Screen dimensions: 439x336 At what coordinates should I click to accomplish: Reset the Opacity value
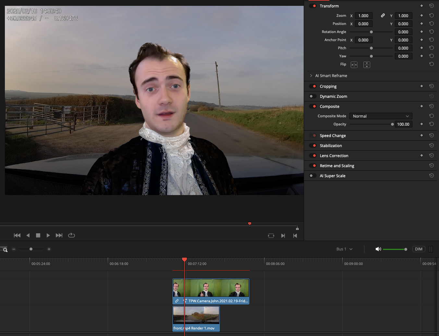[432, 124]
